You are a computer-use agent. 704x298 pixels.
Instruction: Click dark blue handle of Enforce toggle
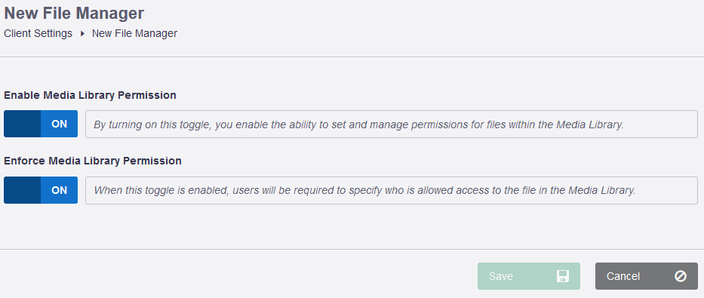23,190
